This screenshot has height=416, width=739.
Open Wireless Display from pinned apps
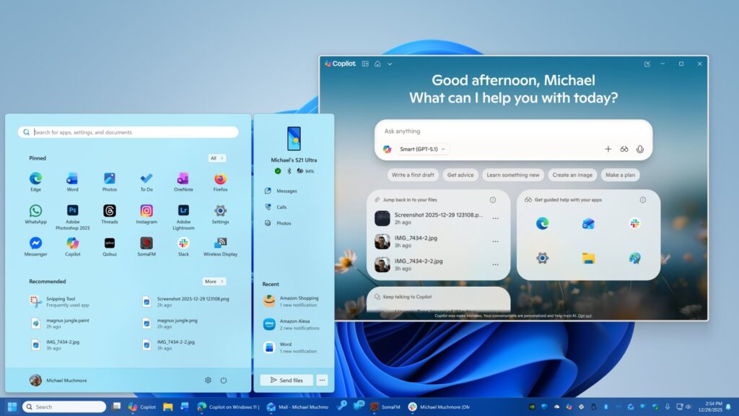pyautogui.click(x=220, y=243)
